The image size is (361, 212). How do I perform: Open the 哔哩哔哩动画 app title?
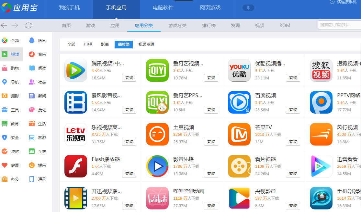[x=189, y=191]
